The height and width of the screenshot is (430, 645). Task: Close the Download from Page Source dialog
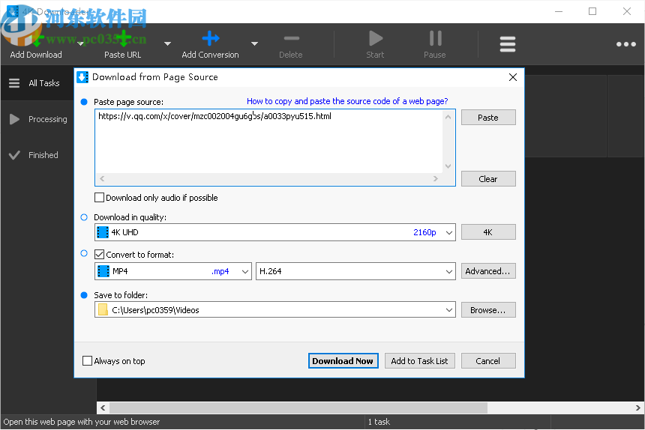[512, 77]
